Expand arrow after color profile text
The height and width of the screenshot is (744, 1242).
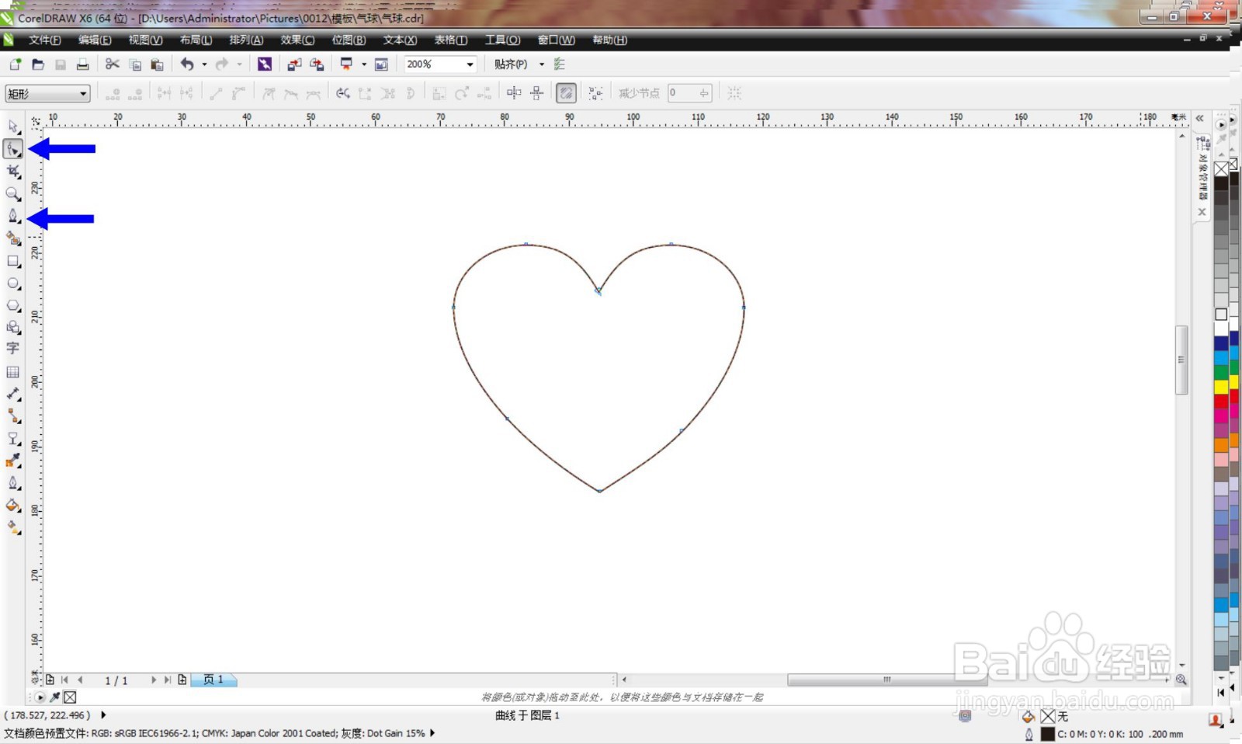(432, 732)
